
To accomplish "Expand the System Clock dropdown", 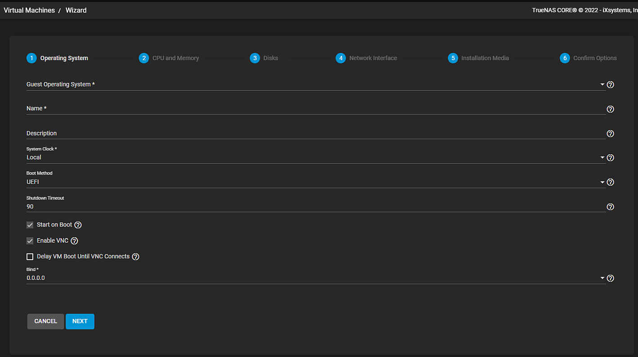I will 315,157.
